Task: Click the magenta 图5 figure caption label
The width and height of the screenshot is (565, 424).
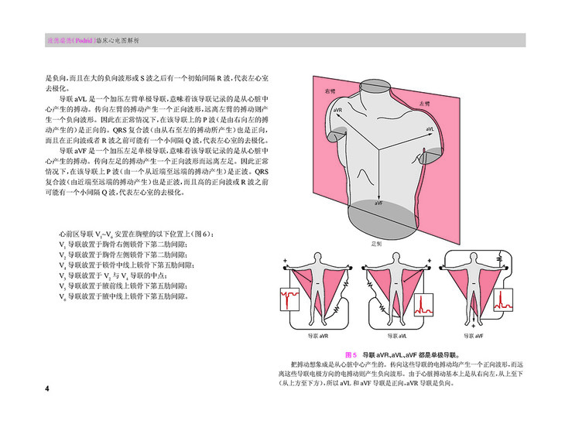Action: [349, 353]
